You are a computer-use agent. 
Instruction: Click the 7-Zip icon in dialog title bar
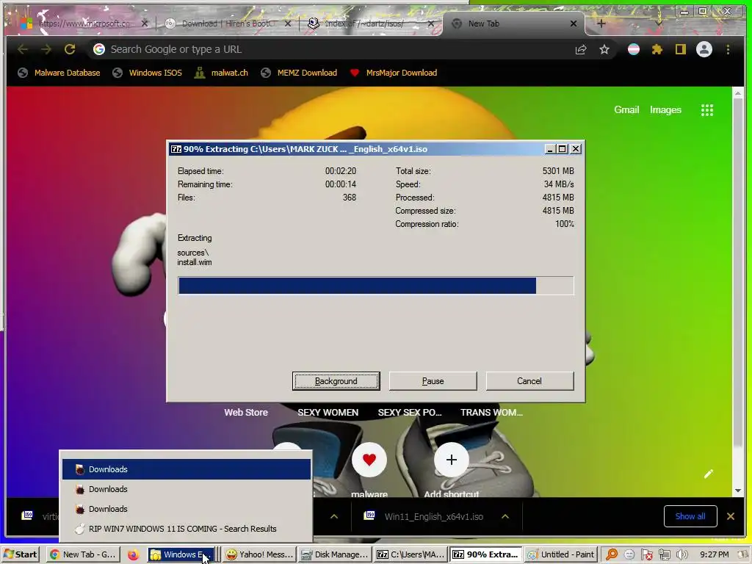176,149
